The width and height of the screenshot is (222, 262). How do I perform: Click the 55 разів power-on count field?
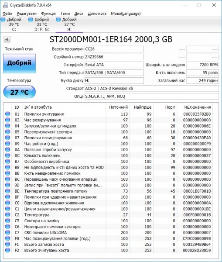(x=202, y=72)
